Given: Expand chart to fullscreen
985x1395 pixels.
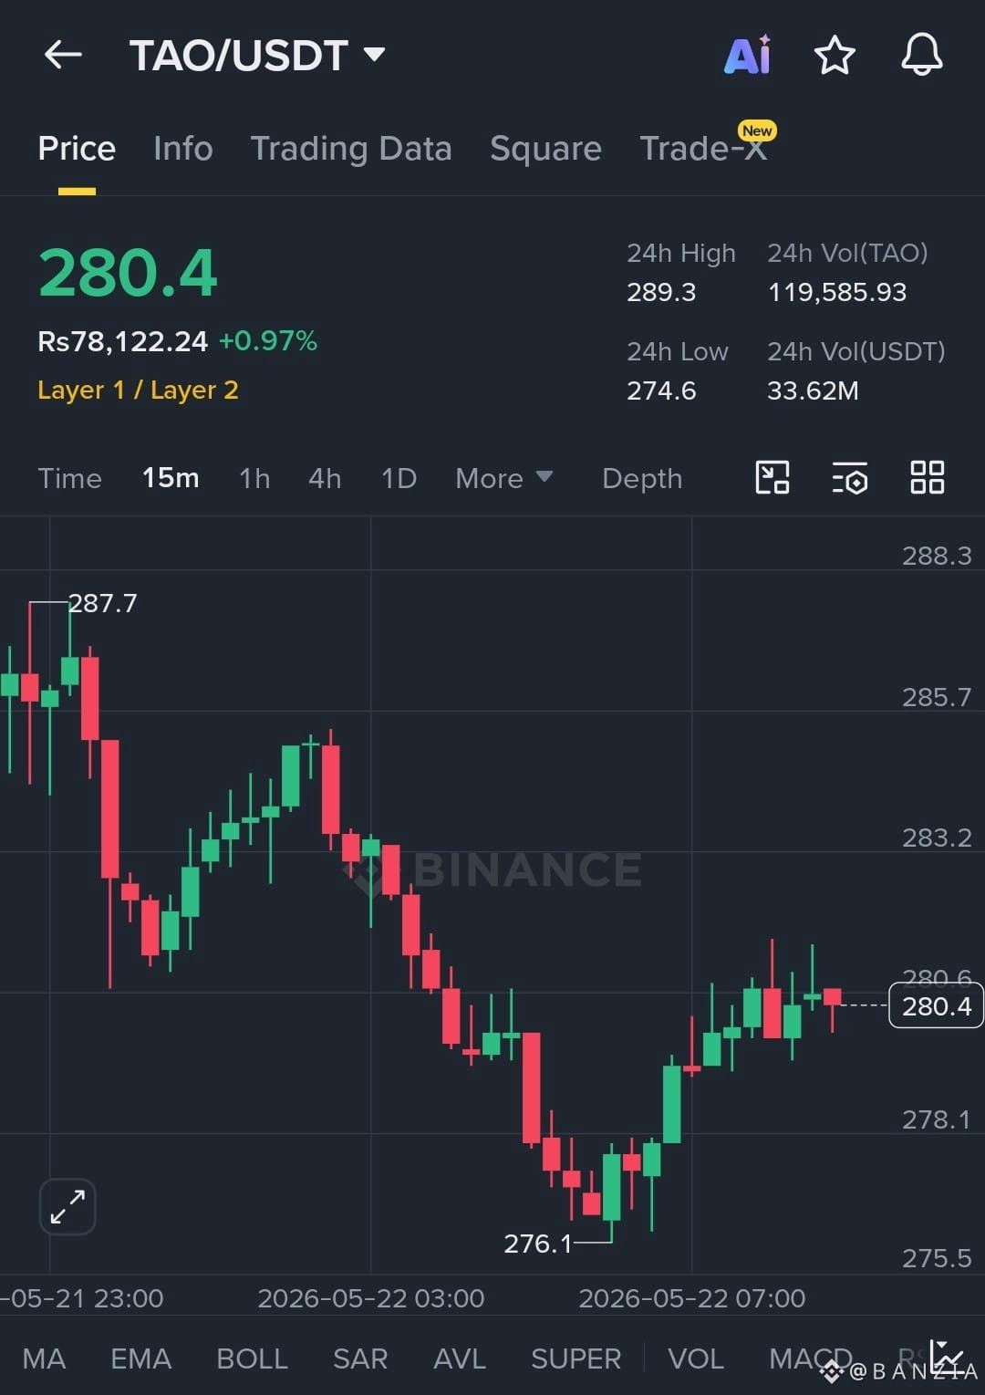Looking at the screenshot, I should [67, 1206].
